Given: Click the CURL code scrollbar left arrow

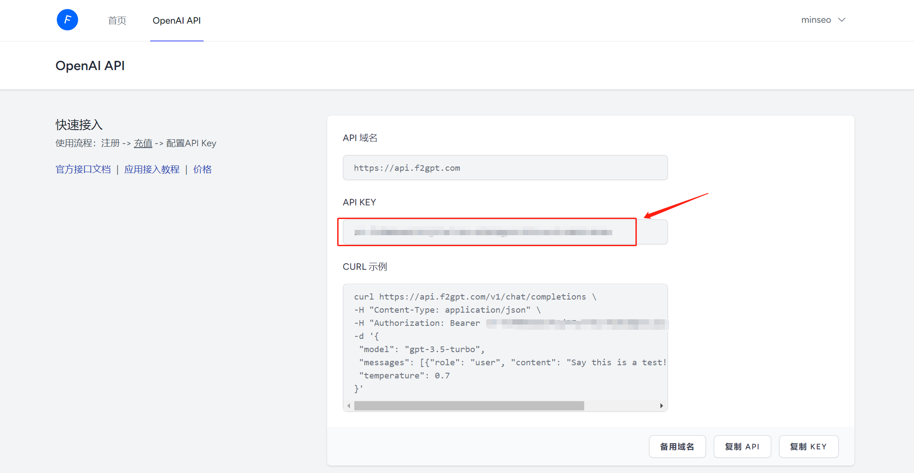Looking at the screenshot, I should pos(349,406).
